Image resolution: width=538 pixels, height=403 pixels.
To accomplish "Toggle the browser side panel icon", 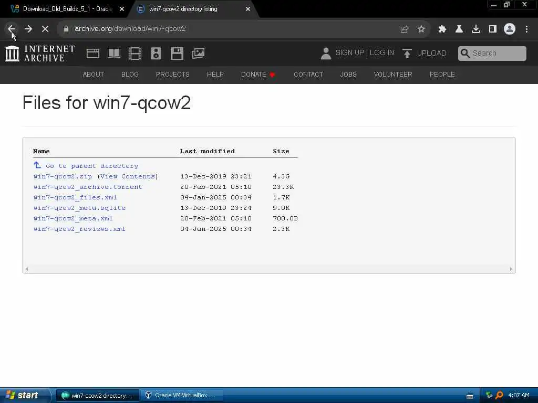I will pyautogui.click(x=493, y=29).
